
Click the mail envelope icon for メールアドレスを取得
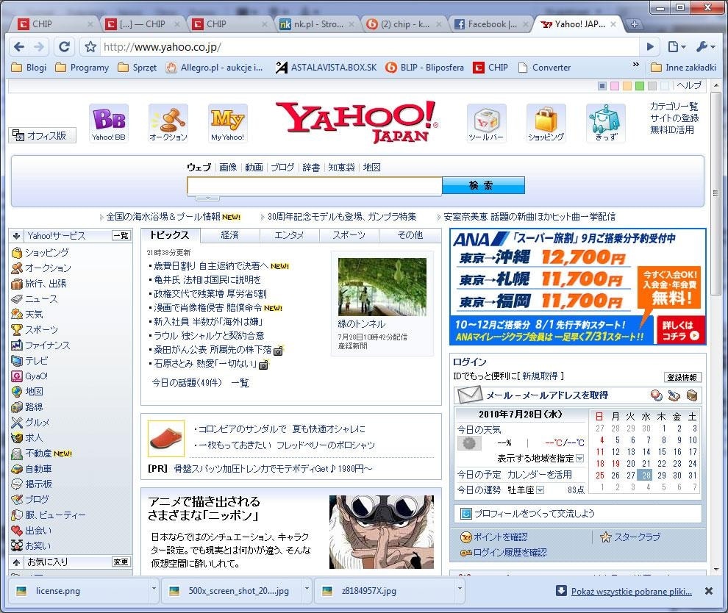(x=468, y=396)
